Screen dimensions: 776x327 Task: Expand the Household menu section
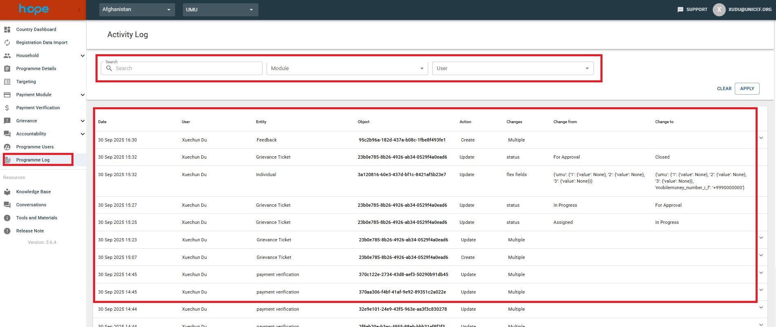click(x=82, y=55)
